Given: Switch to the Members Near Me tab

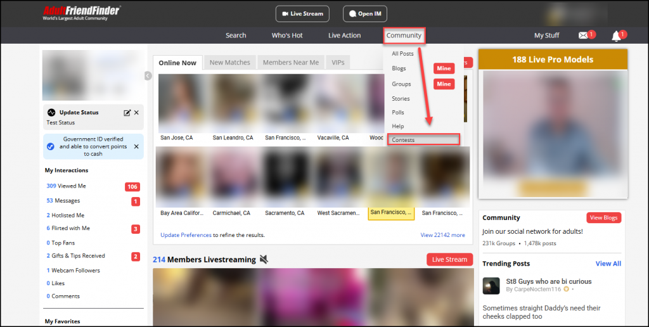Looking at the screenshot, I should [x=290, y=63].
